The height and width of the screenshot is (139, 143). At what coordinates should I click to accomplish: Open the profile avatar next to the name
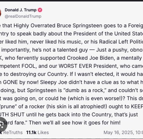coord(0,13)
